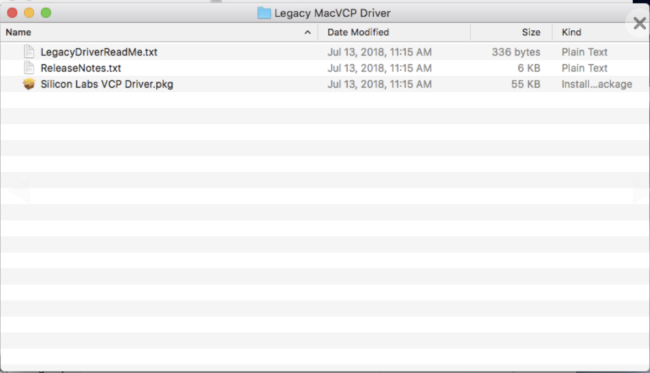Click the LegacyDriverReadMe.txt file icon
Viewport: 650px width, 373px height.
[x=29, y=52]
